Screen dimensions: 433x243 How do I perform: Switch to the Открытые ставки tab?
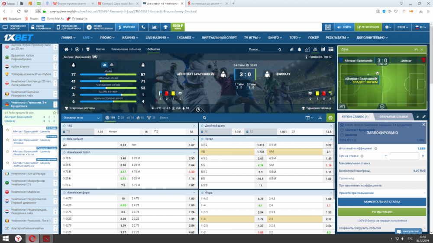click(393, 117)
